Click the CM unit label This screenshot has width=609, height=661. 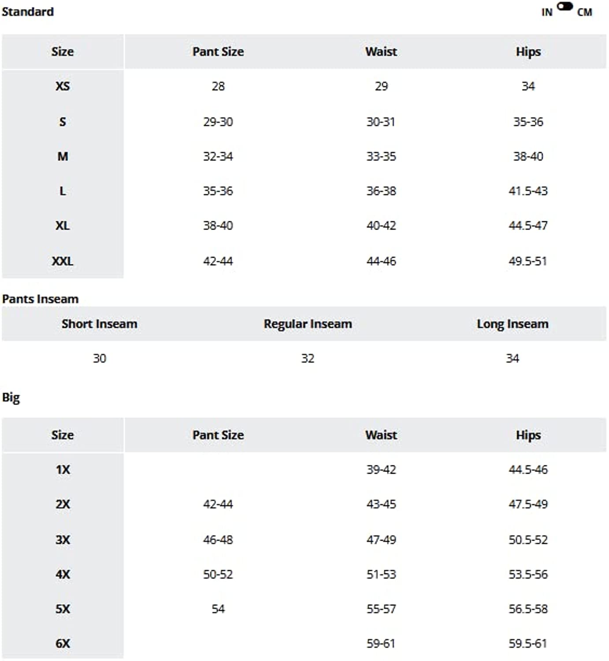584,12
